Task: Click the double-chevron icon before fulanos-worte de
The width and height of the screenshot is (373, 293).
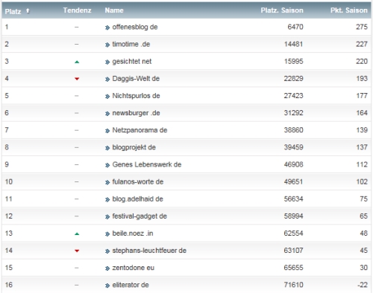Action: [107, 182]
